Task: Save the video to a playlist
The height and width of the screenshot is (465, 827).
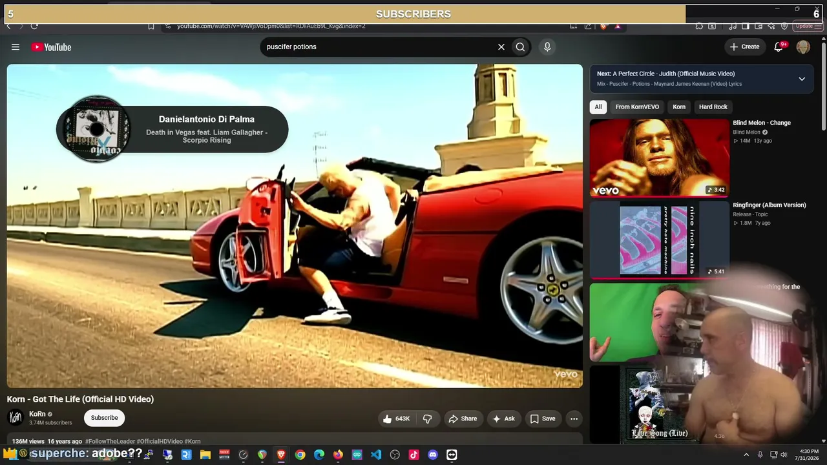Action: click(543, 418)
